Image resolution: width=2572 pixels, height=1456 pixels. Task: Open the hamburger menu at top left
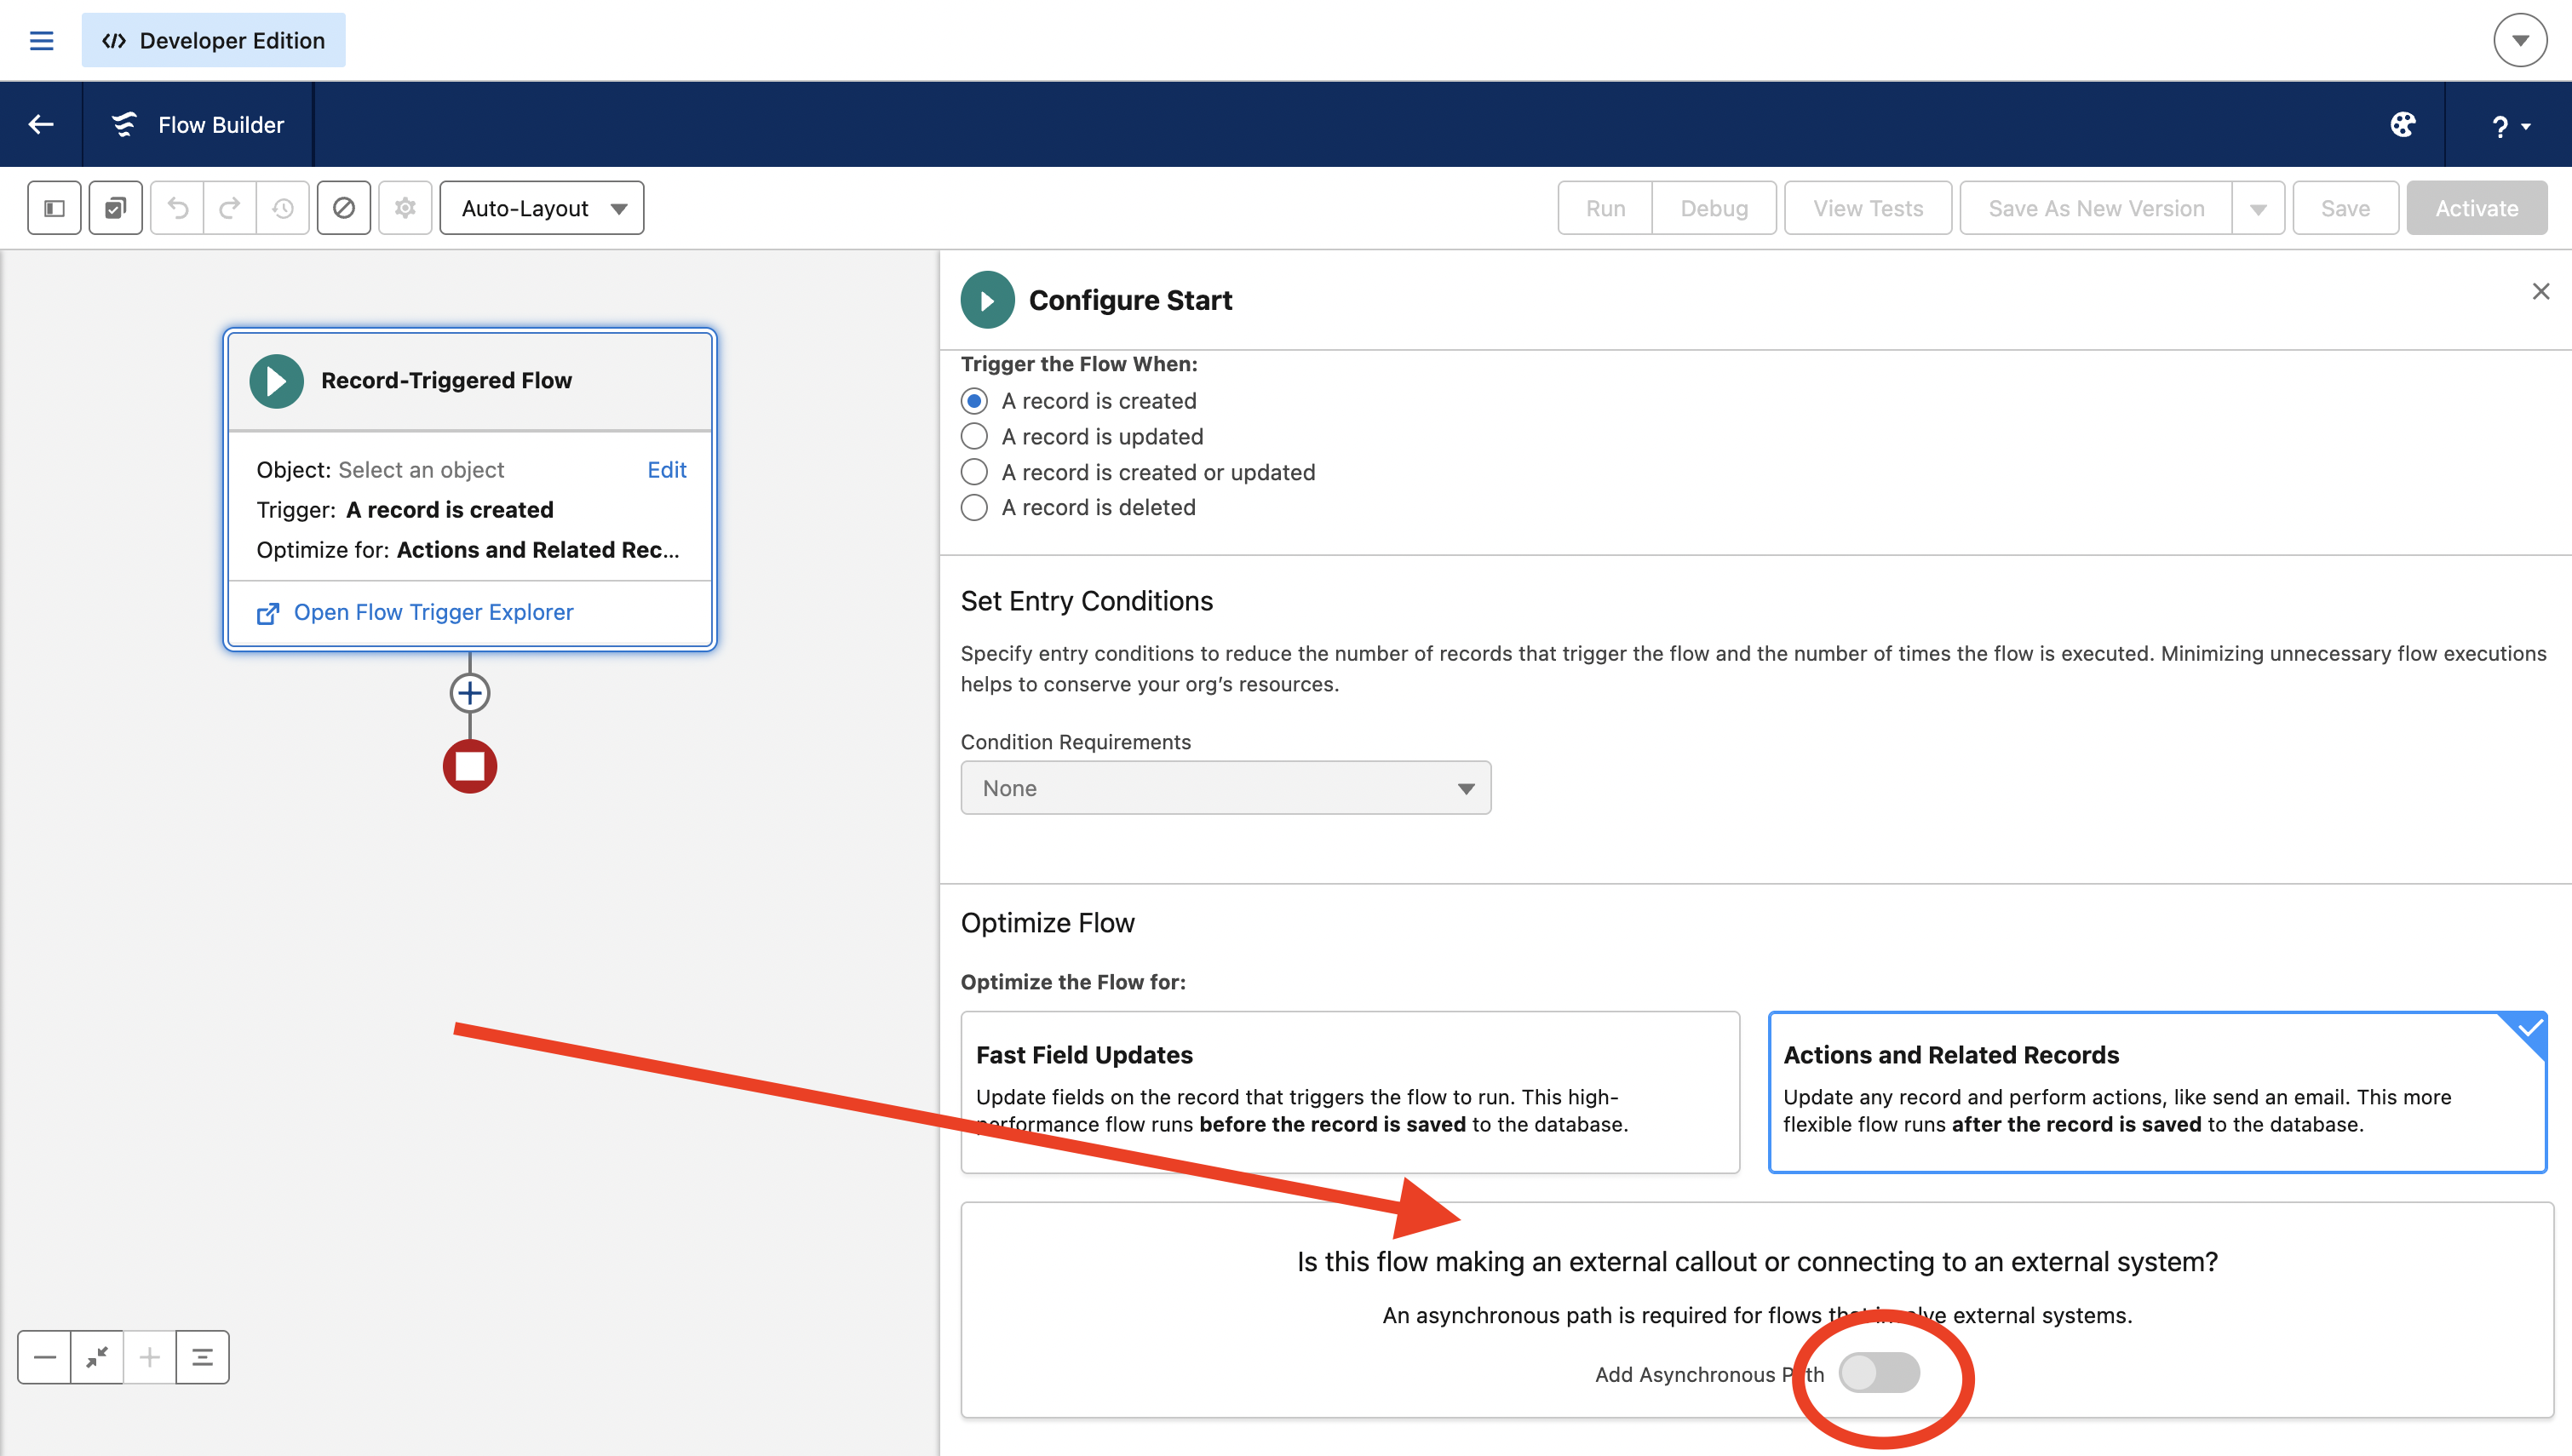[x=41, y=41]
